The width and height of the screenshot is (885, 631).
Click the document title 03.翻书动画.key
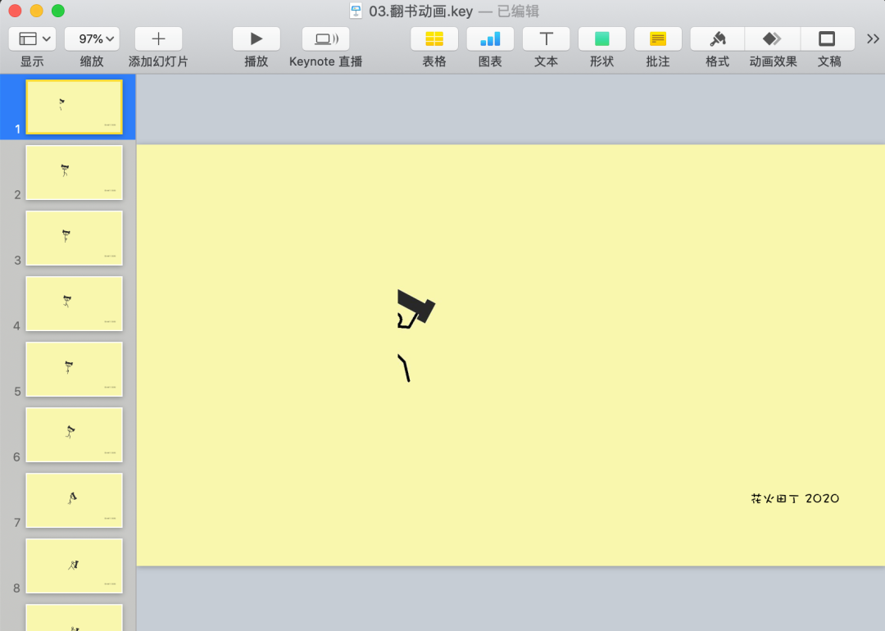420,11
